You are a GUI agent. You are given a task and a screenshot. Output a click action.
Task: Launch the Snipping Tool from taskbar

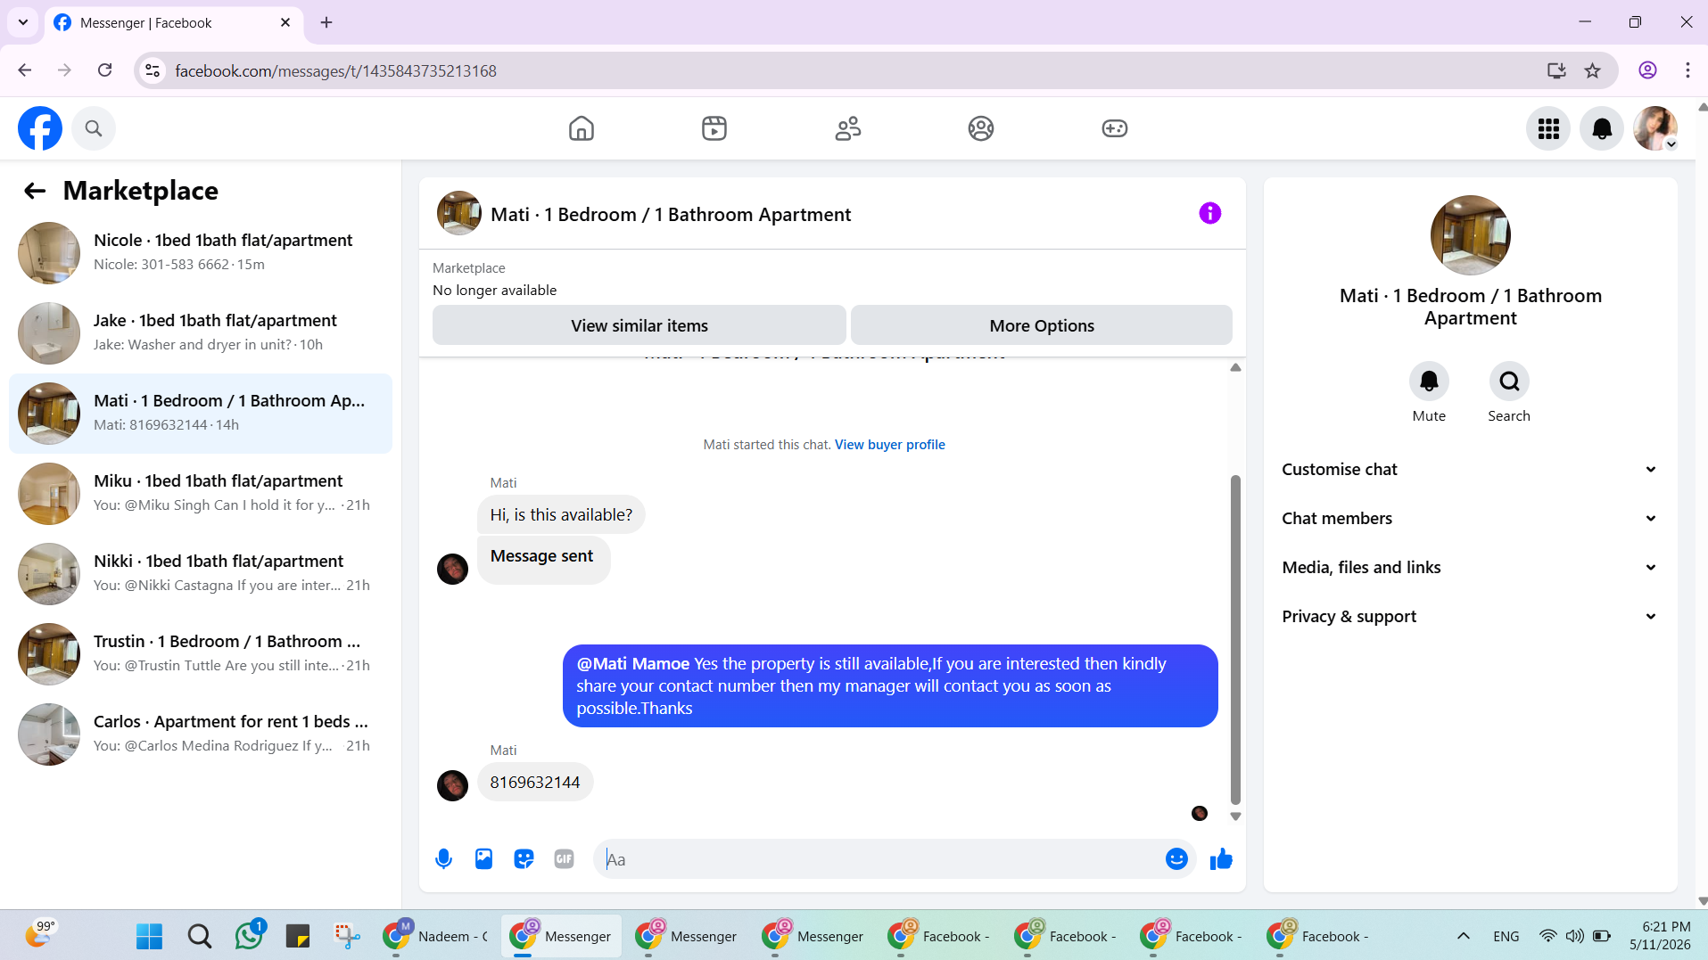point(346,936)
